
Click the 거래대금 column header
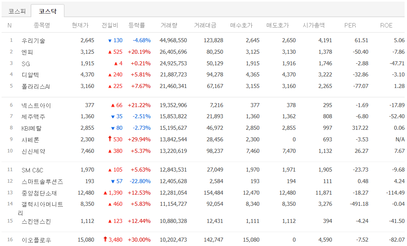tap(205, 25)
